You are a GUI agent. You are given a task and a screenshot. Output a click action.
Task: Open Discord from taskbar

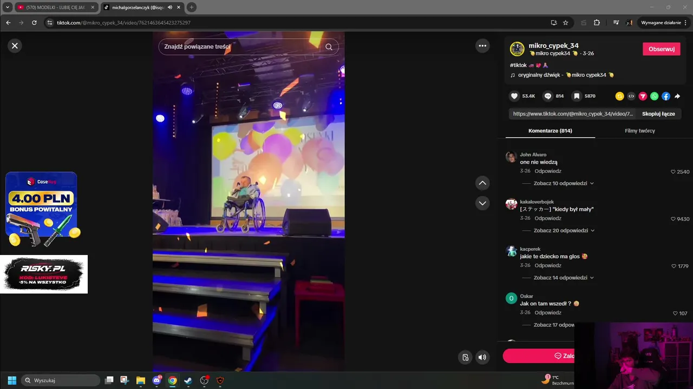click(156, 380)
